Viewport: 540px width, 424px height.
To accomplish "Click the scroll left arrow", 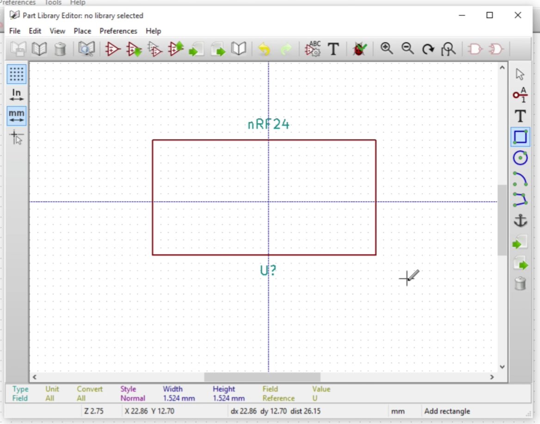I will (34, 377).
